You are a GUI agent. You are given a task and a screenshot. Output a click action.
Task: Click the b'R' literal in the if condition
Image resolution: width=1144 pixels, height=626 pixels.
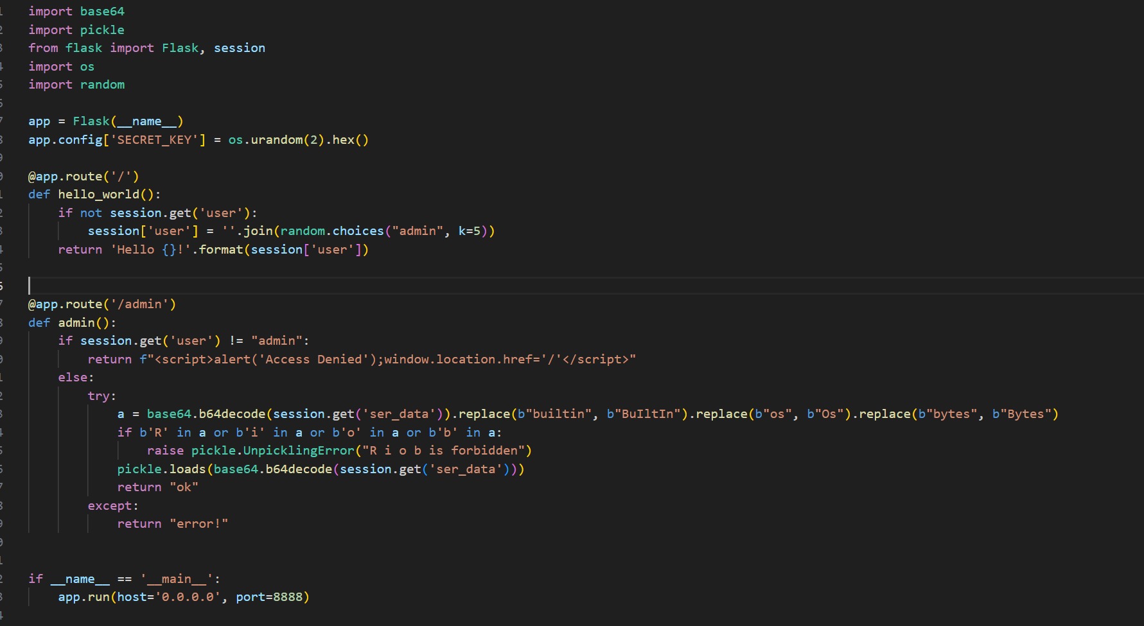point(154,433)
